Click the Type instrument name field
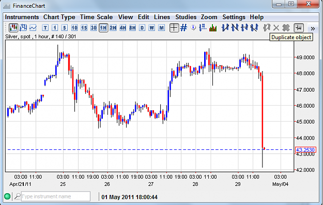Image resolution: width=323 pixels, height=205 pixels. (56, 196)
